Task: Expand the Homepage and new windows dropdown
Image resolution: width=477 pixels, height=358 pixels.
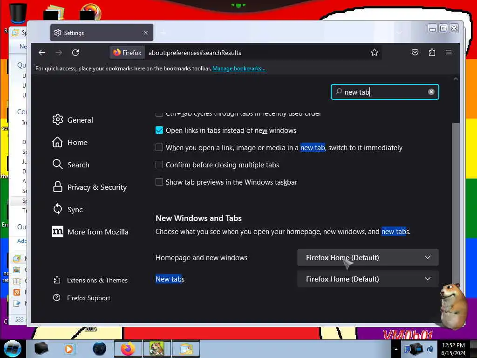Action: (368, 257)
